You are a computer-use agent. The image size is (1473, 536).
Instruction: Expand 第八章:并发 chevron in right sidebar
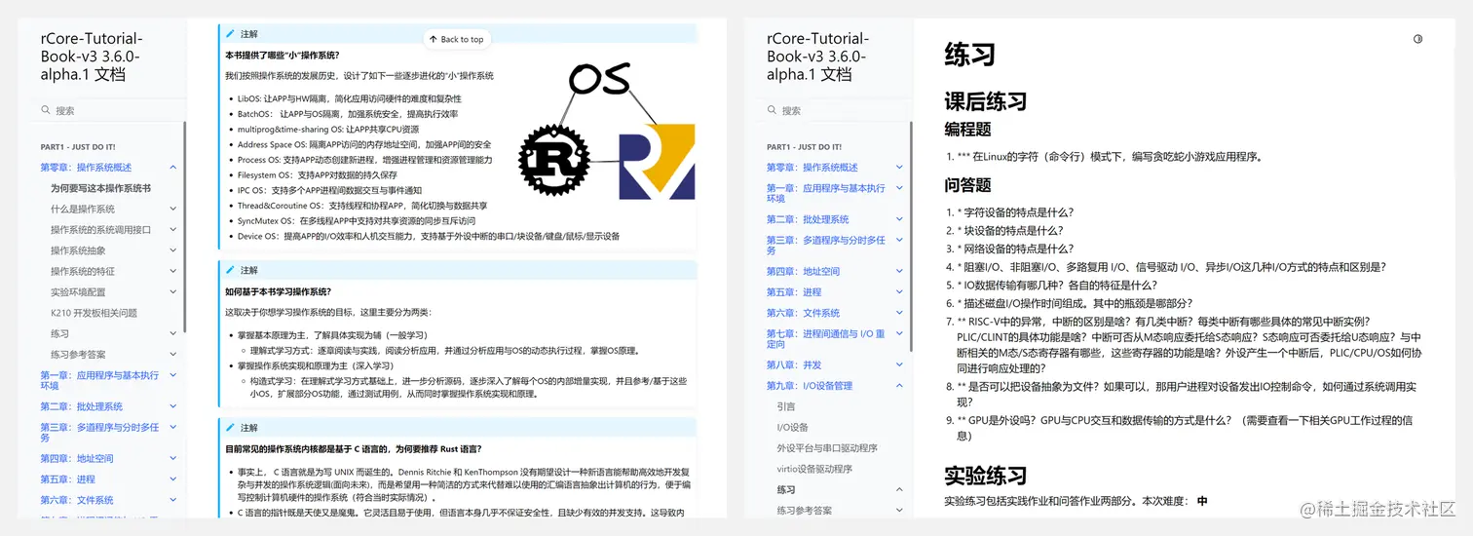tap(899, 365)
